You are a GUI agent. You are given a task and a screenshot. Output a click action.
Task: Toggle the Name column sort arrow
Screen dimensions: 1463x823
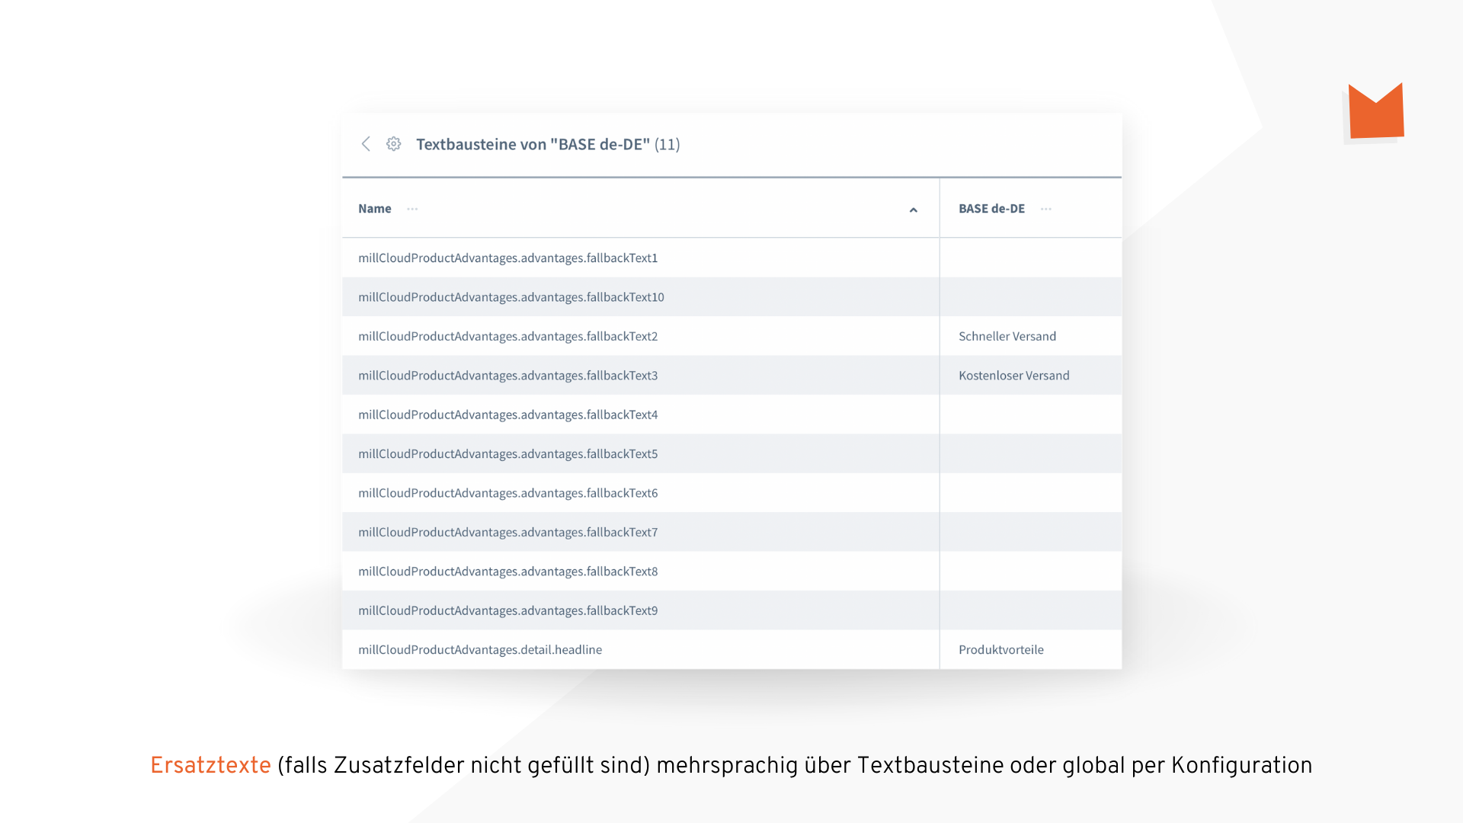[x=913, y=210]
